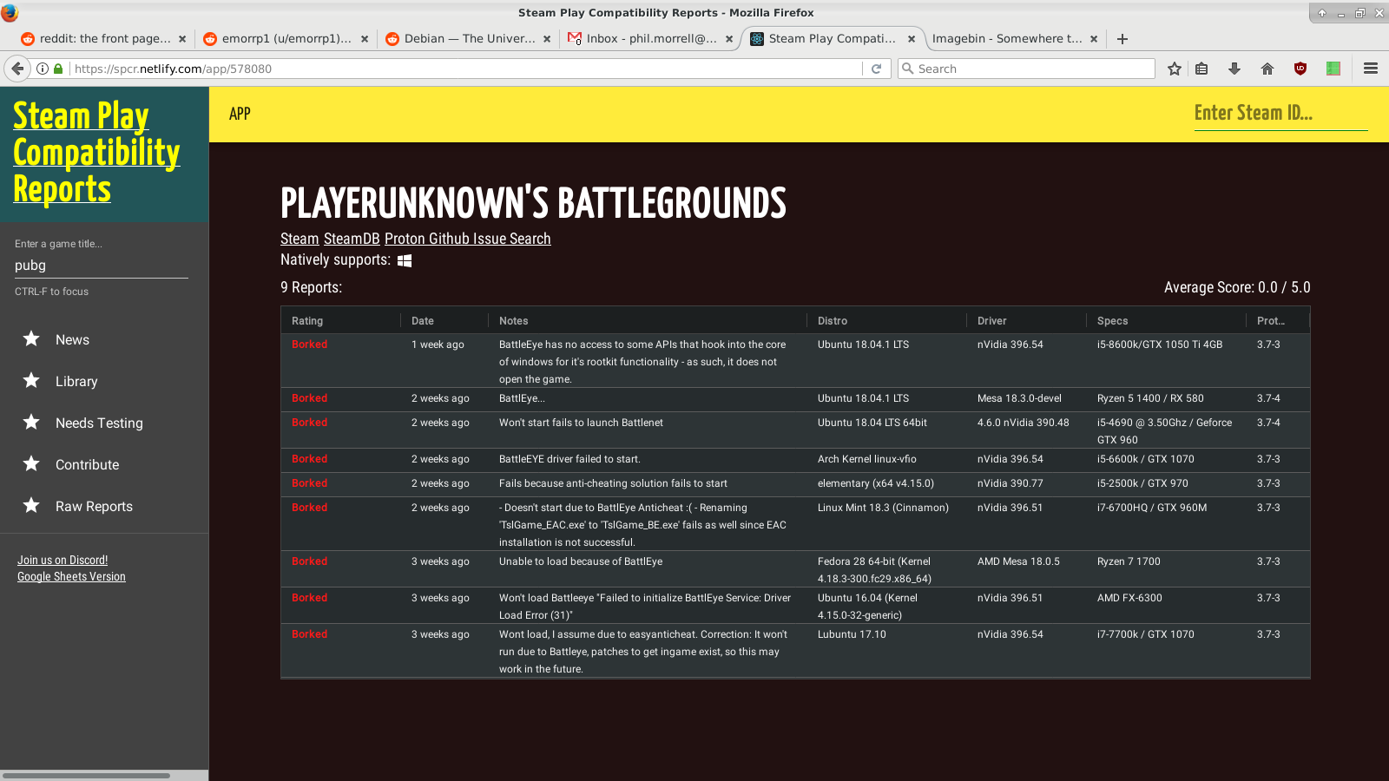The height and width of the screenshot is (781, 1389).
Task: Click the bookmark star icon in toolbar
Action: click(x=1175, y=69)
